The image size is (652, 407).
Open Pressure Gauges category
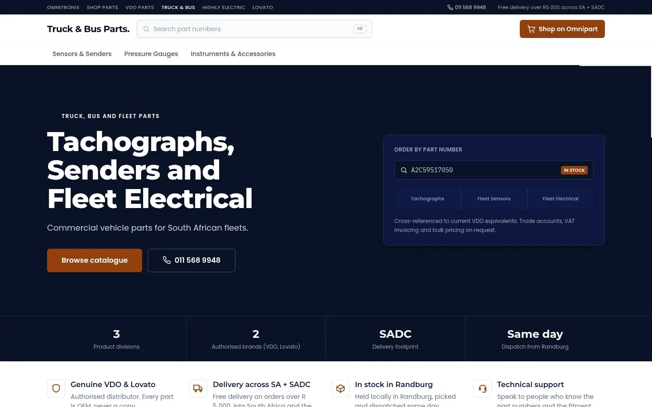point(151,54)
